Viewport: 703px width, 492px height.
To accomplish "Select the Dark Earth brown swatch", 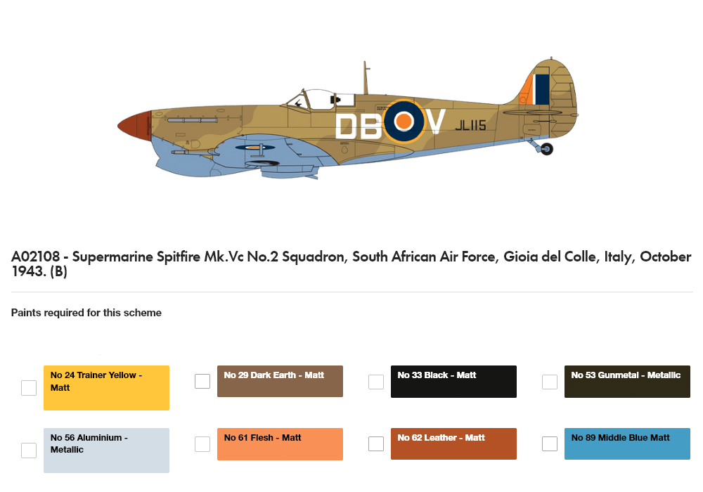I will click(x=280, y=382).
